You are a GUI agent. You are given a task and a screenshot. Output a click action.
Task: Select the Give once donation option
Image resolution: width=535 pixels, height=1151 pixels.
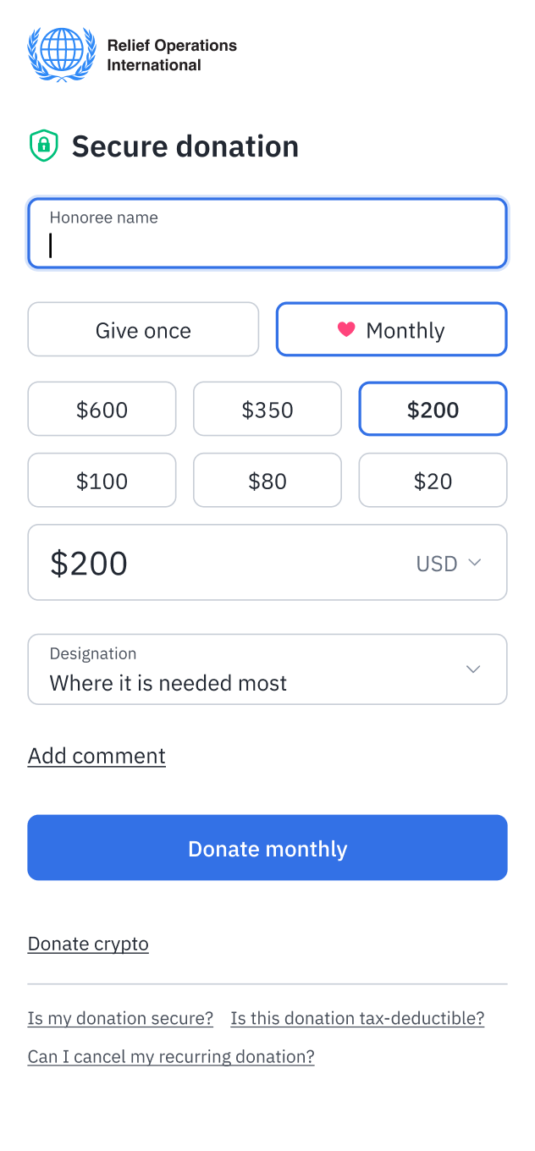click(x=143, y=329)
